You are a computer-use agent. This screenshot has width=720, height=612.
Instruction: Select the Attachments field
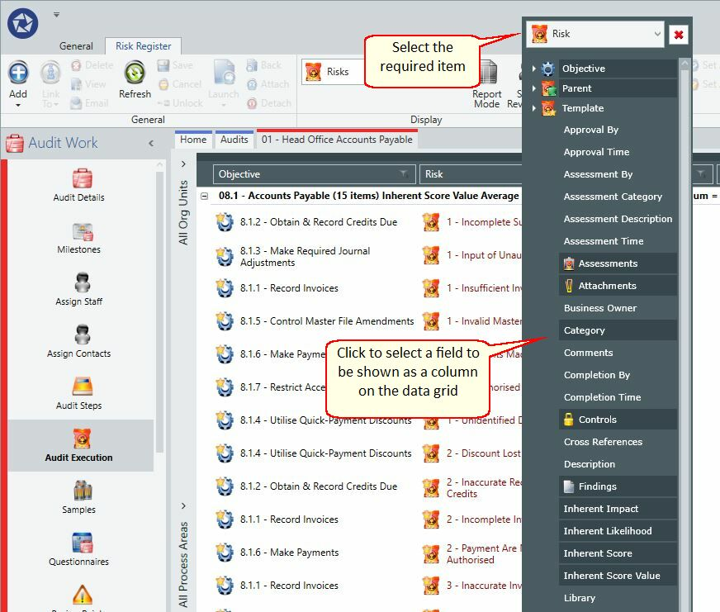click(618, 286)
